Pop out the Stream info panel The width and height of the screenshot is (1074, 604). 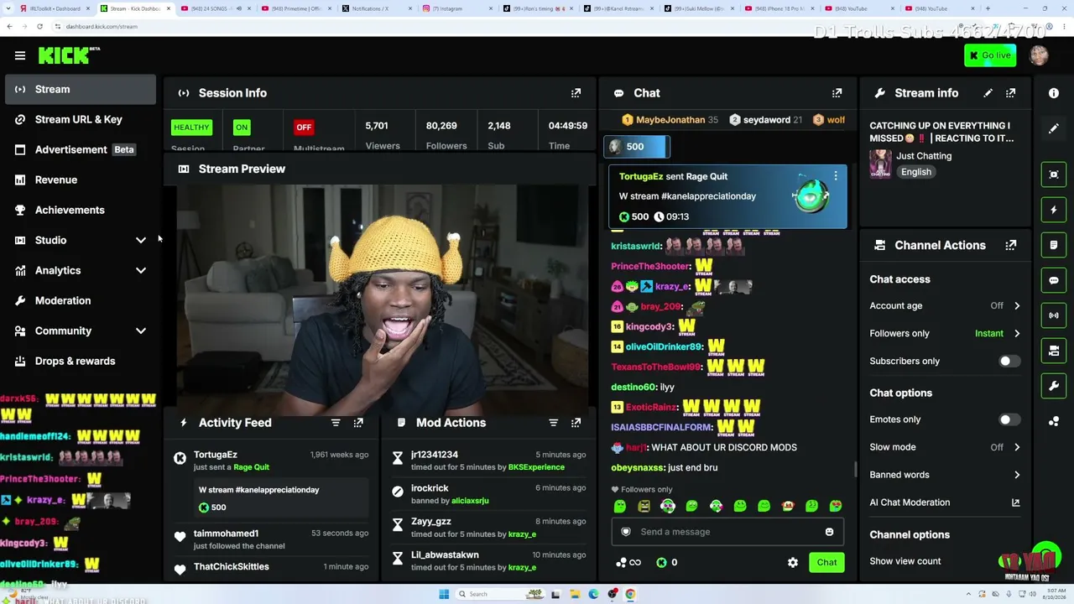[x=1011, y=93]
